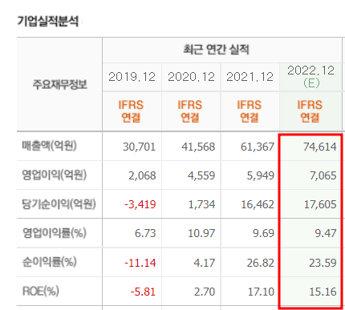Click the 주요재무정보 header cell
The width and height of the screenshot is (345, 310).
[60, 84]
